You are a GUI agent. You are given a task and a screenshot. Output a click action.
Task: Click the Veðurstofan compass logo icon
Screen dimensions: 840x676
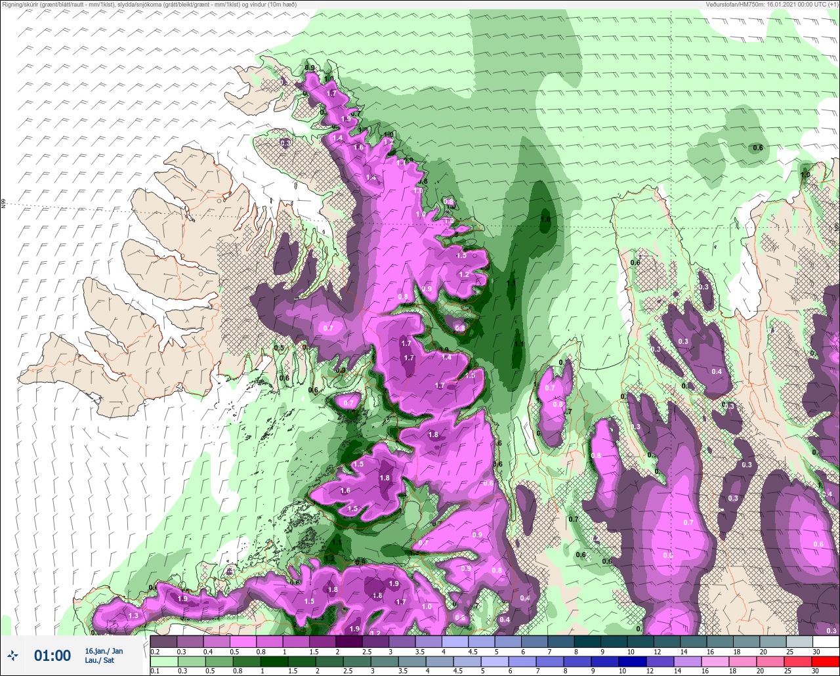pyautogui.click(x=12, y=655)
